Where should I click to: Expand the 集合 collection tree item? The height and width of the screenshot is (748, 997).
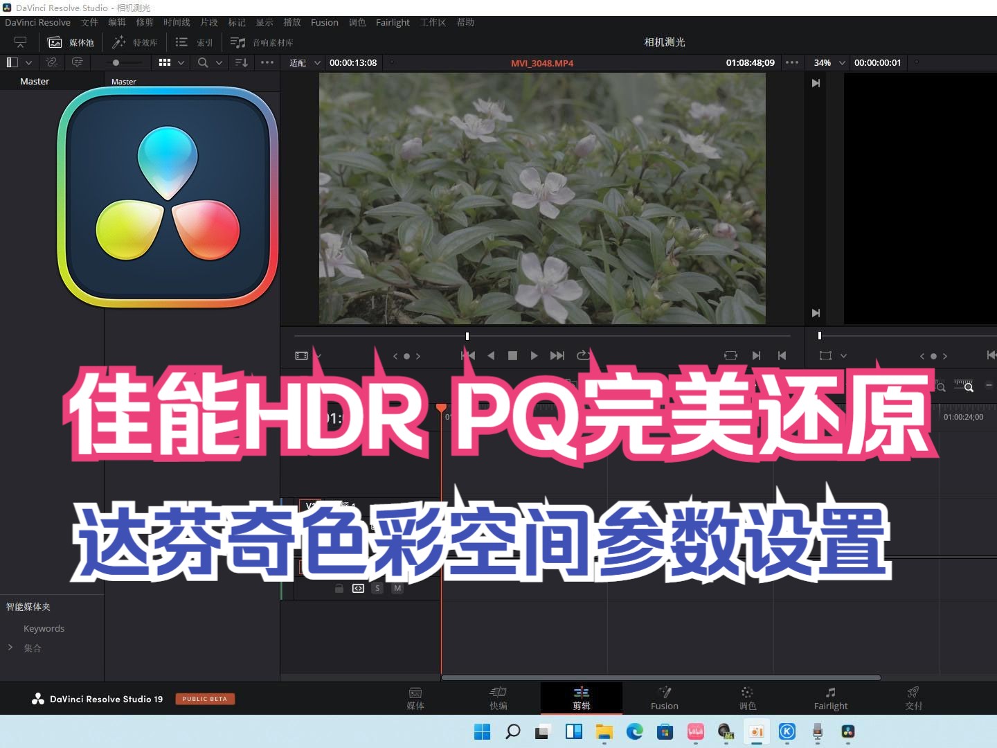(x=10, y=647)
